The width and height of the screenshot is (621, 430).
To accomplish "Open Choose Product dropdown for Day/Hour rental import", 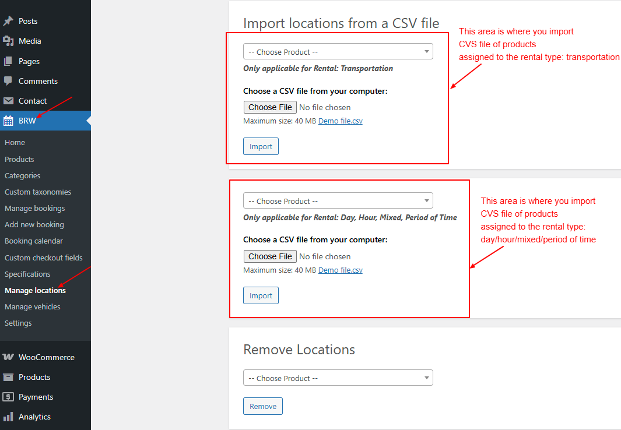I will (338, 201).
